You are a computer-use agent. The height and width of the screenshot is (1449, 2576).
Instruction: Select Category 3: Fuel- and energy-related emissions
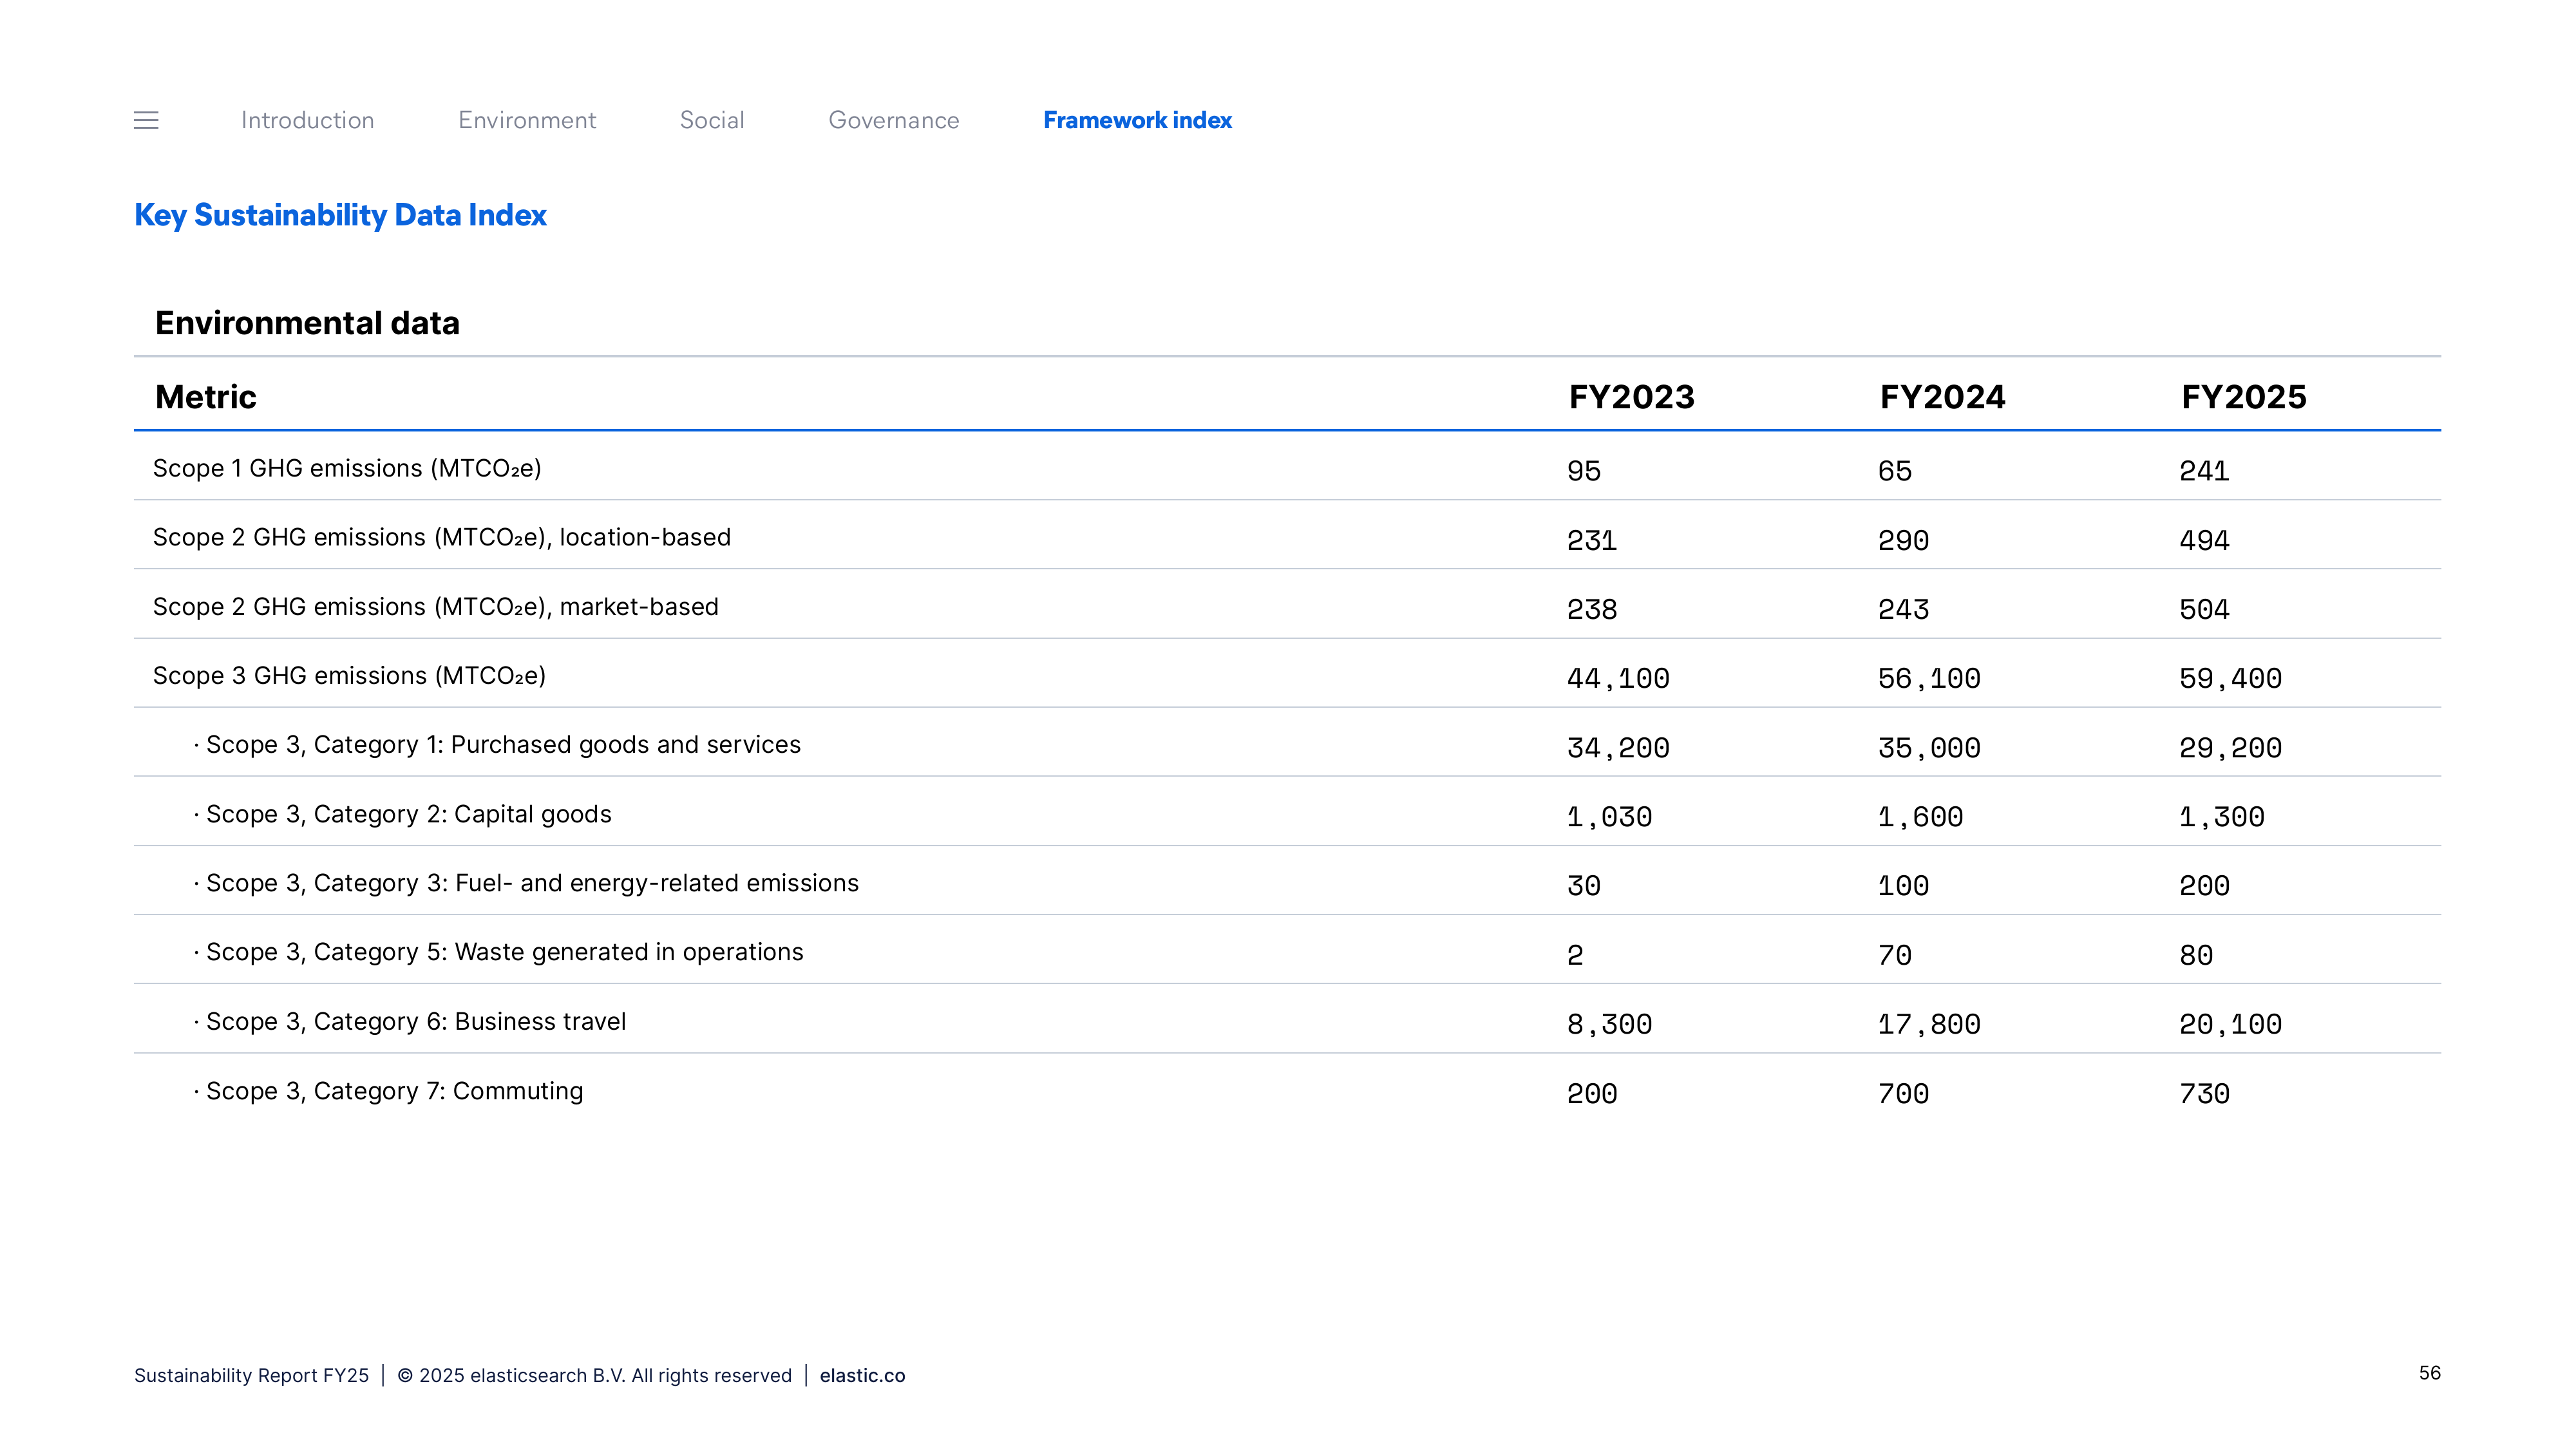tap(532, 883)
